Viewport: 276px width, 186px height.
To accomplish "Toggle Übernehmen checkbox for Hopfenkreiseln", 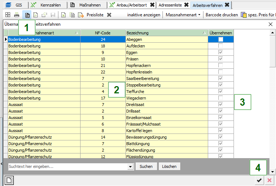I will pyautogui.click(x=221, y=72).
